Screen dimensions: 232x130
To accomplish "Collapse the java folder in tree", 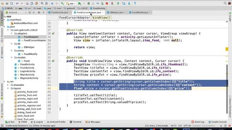I will (4, 27).
